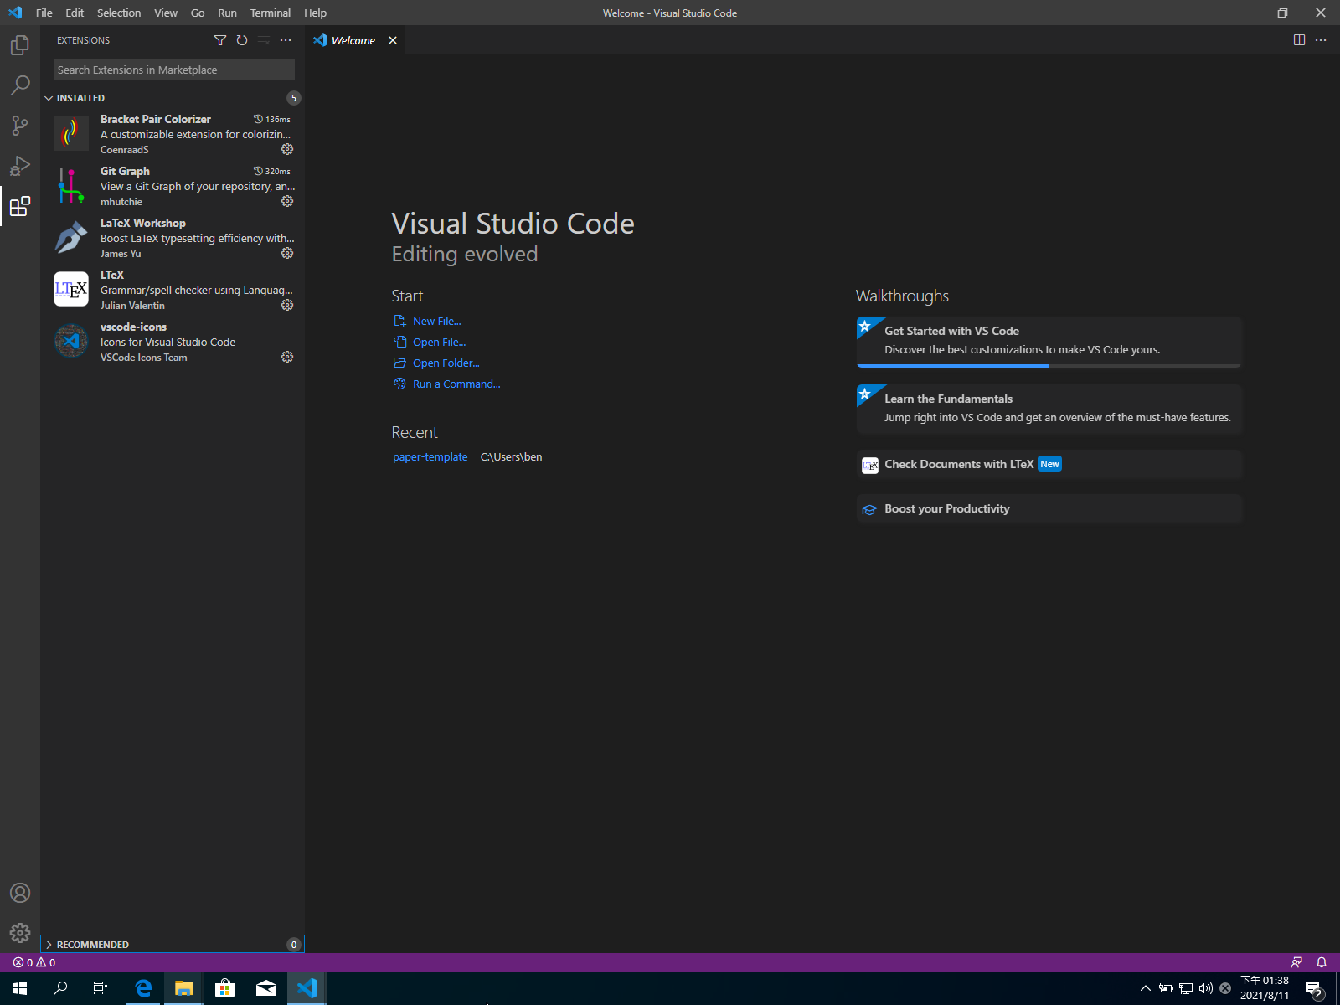Focus the Search Extensions in Marketplace field
The image size is (1340, 1005).
coord(174,70)
